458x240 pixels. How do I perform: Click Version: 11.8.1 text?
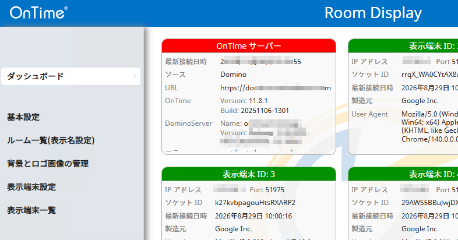click(x=244, y=101)
